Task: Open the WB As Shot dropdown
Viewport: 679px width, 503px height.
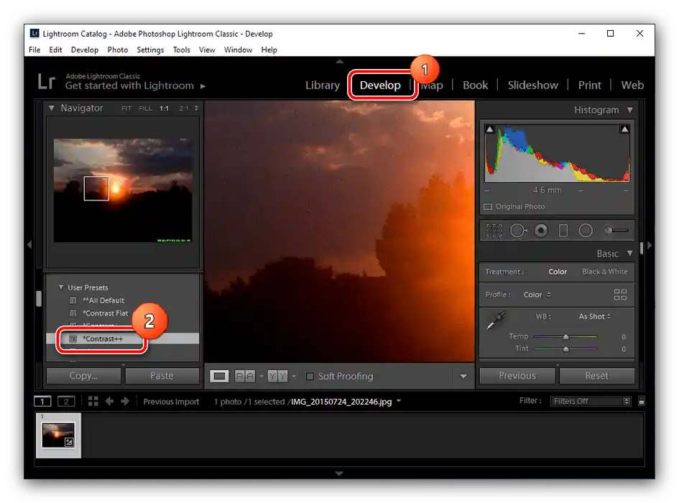Action: [x=594, y=316]
